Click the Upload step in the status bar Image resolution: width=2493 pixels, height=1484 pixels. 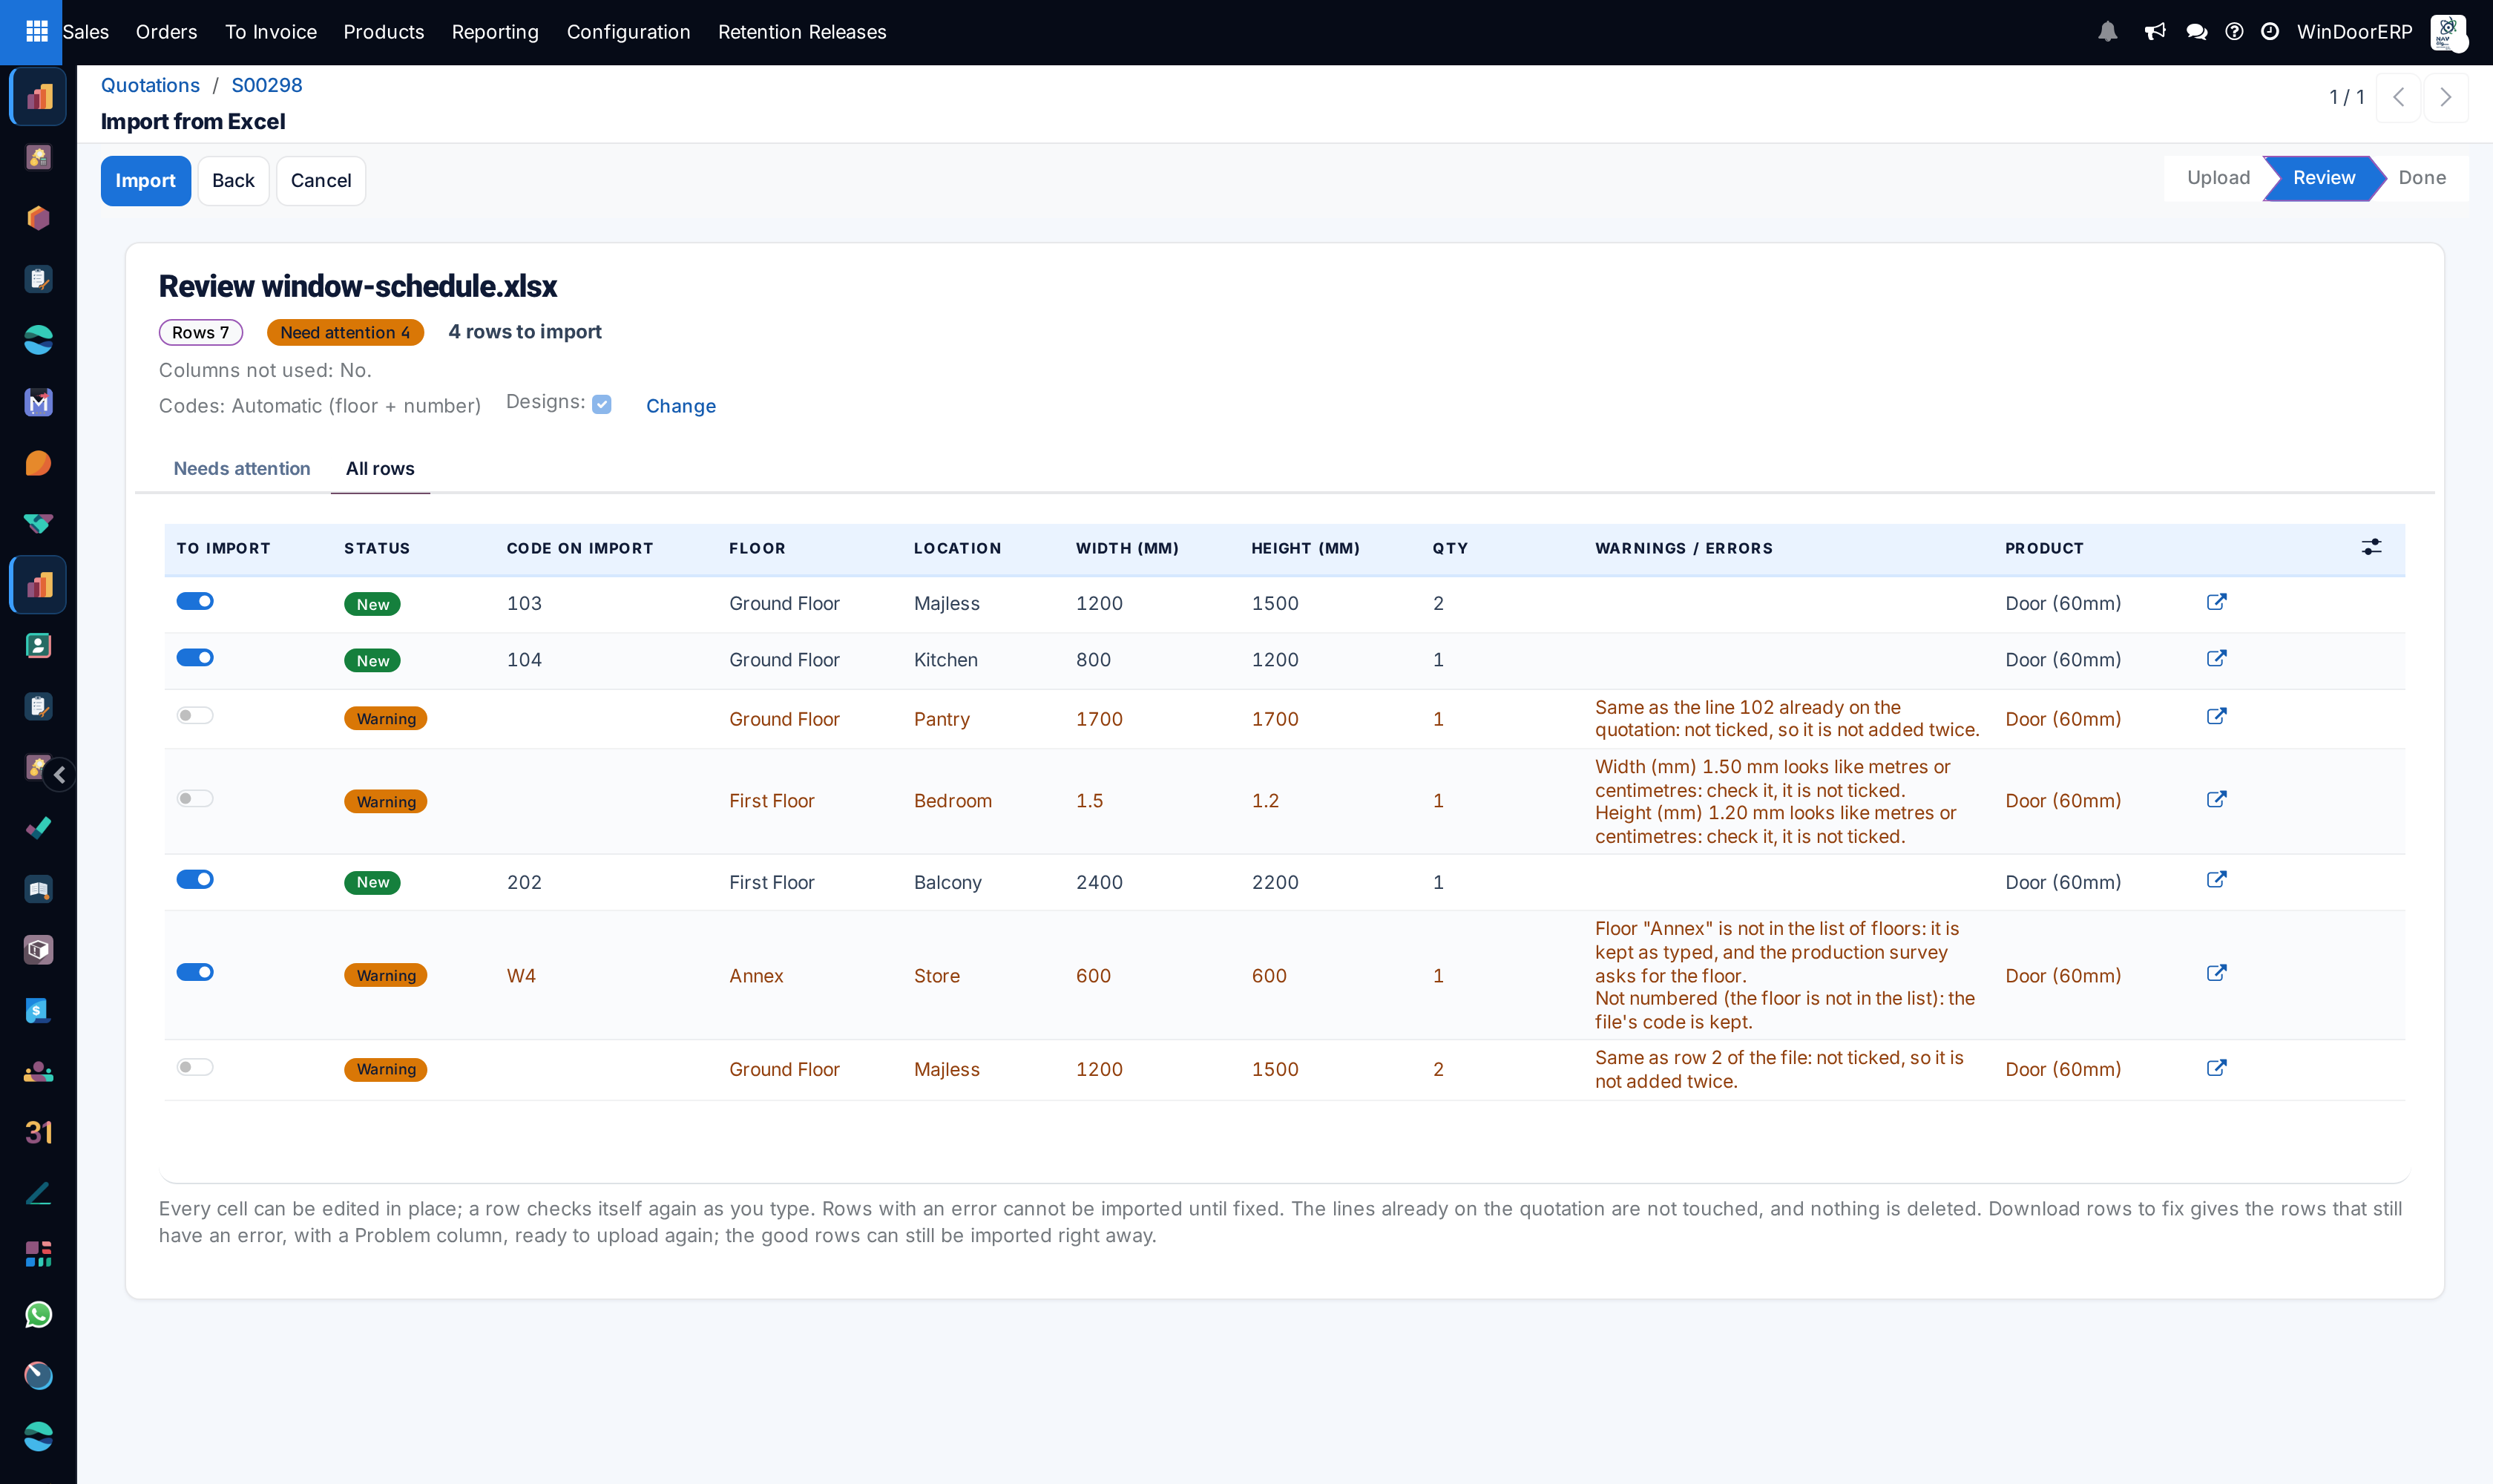pyautogui.click(x=2218, y=178)
